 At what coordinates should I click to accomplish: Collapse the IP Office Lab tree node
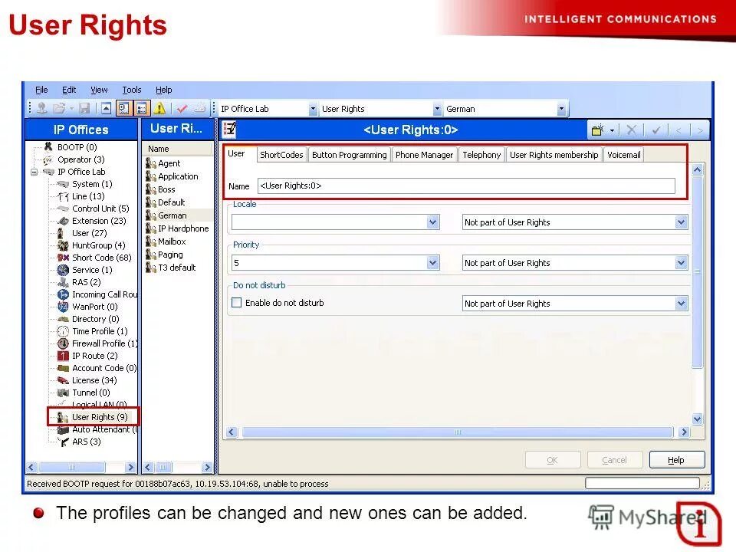[34, 172]
